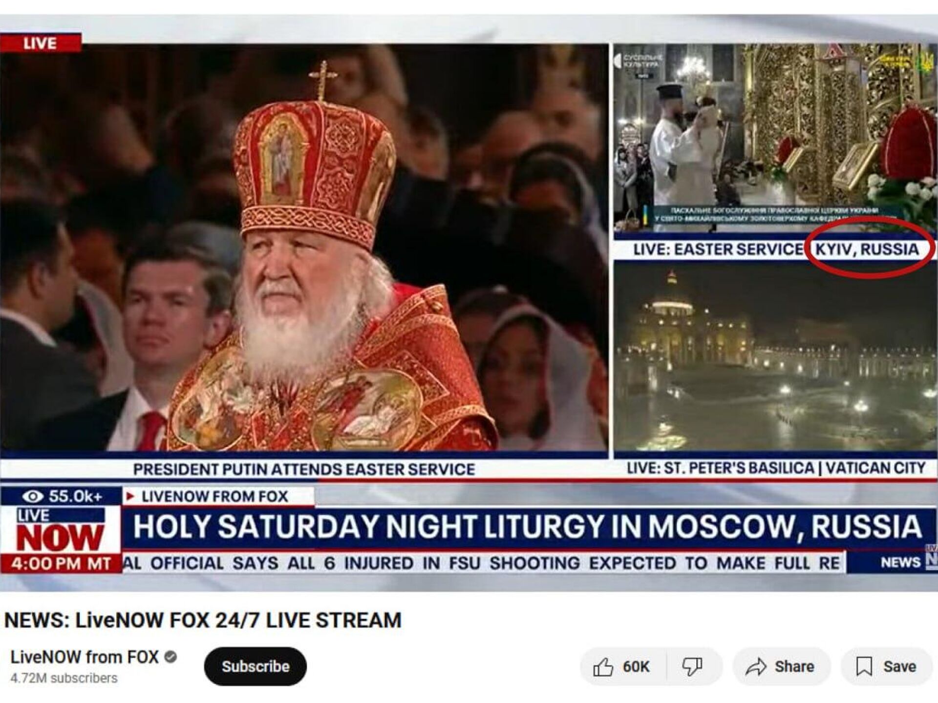Image resolution: width=938 pixels, height=703 pixels.
Task: Click the thumbs-down dislike icon
Action: click(692, 667)
